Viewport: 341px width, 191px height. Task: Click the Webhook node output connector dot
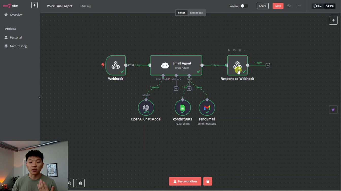pyautogui.click(x=126, y=65)
